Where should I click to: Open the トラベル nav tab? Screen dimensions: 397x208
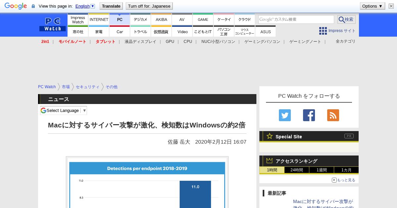coord(141,31)
